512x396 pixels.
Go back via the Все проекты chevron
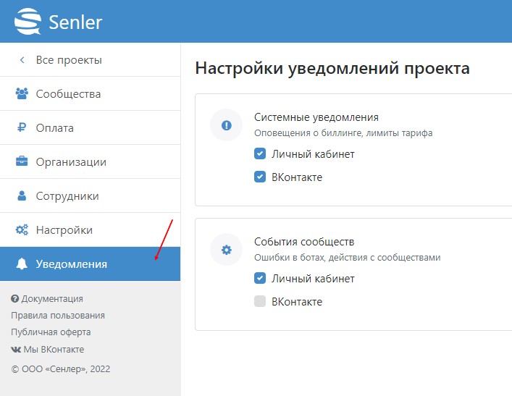click(22, 60)
